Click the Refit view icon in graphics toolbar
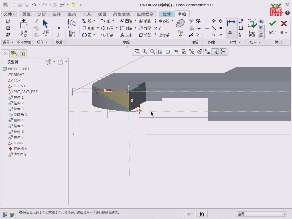 137,52
